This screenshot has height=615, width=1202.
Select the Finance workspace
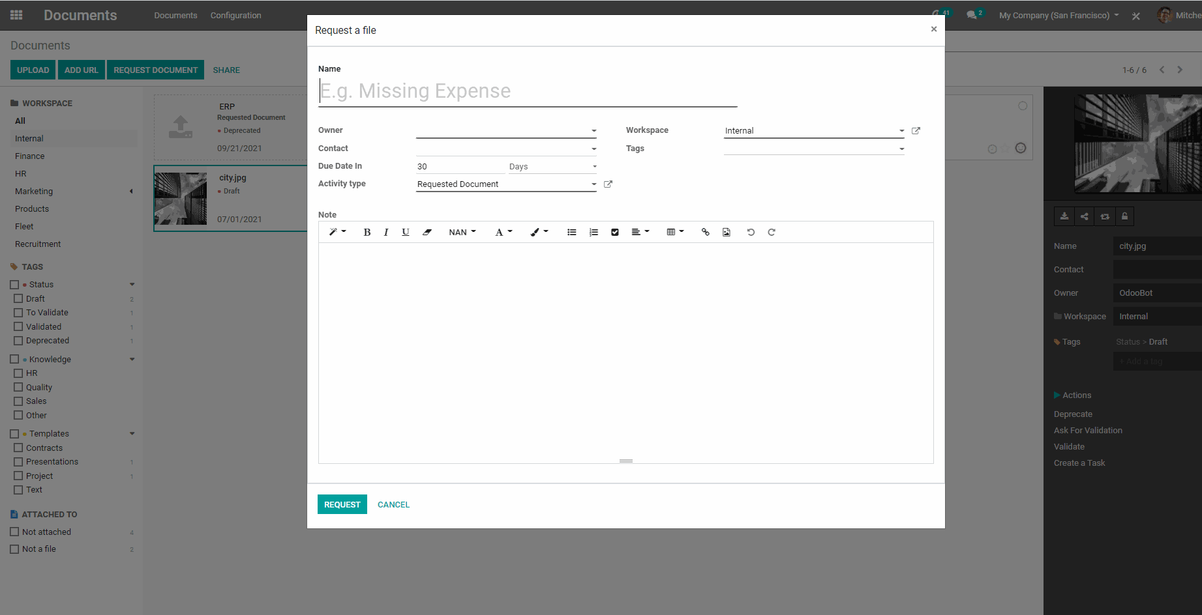[x=30, y=156]
